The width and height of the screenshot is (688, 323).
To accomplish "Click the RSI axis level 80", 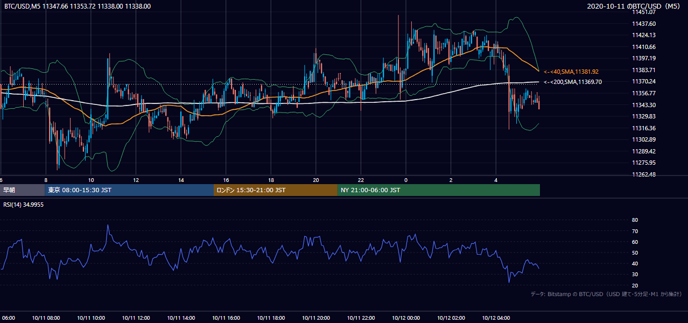I will click(x=635, y=220).
